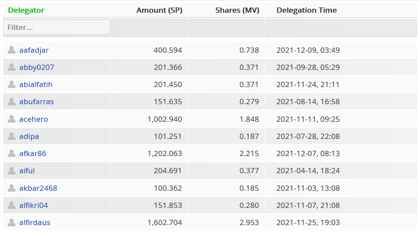Click the avatar icon for afkar86

(11, 153)
